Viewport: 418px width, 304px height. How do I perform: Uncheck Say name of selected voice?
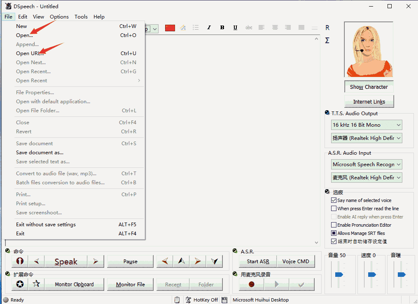[x=334, y=200]
